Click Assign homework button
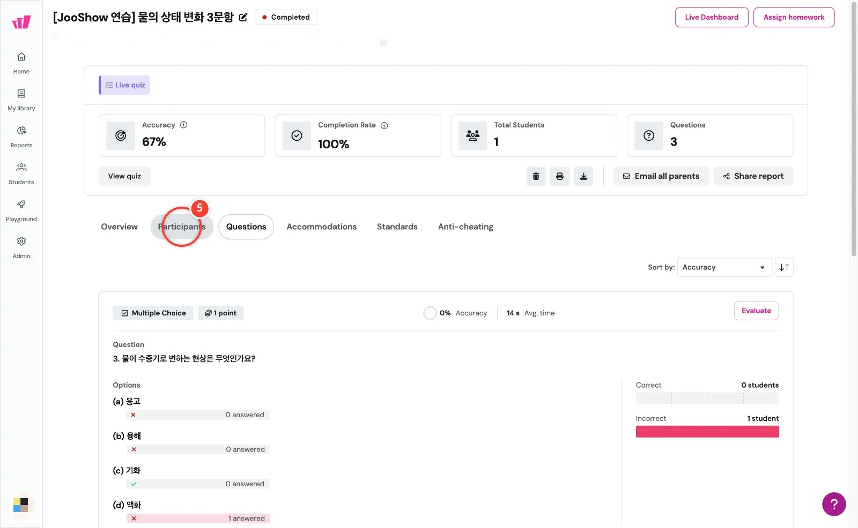This screenshot has width=858, height=528. click(794, 17)
